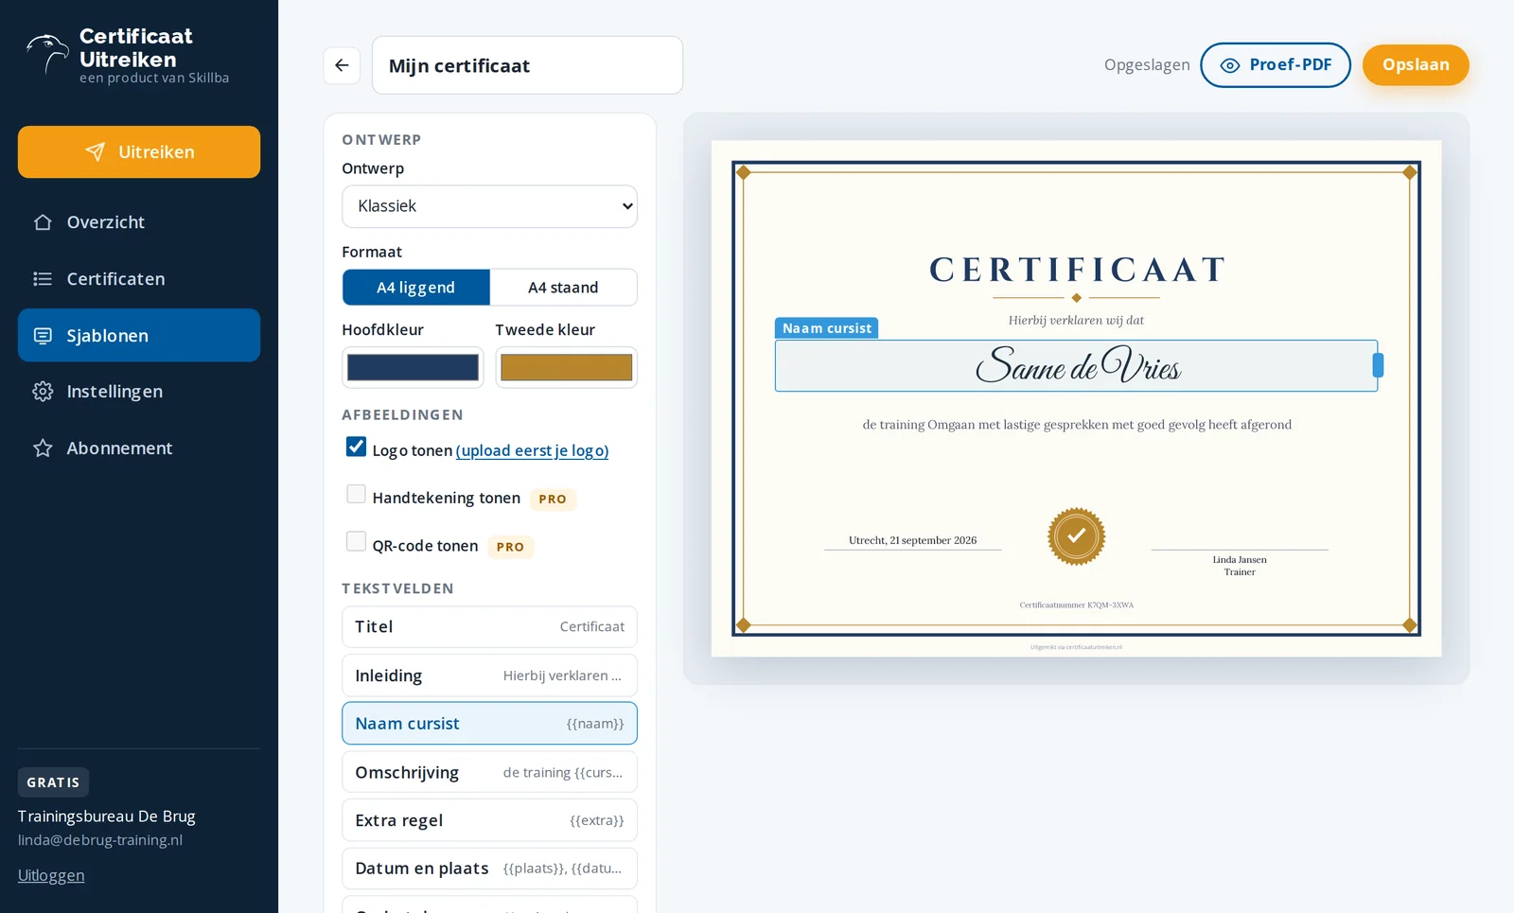Click the GRATIS plan badge

(x=53, y=782)
